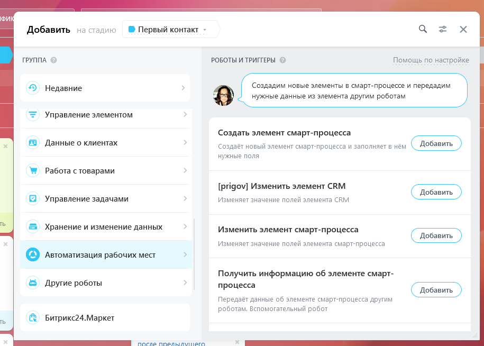Click the group list vertical scrollbar
This screenshot has height=346, width=484.
click(194, 254)
